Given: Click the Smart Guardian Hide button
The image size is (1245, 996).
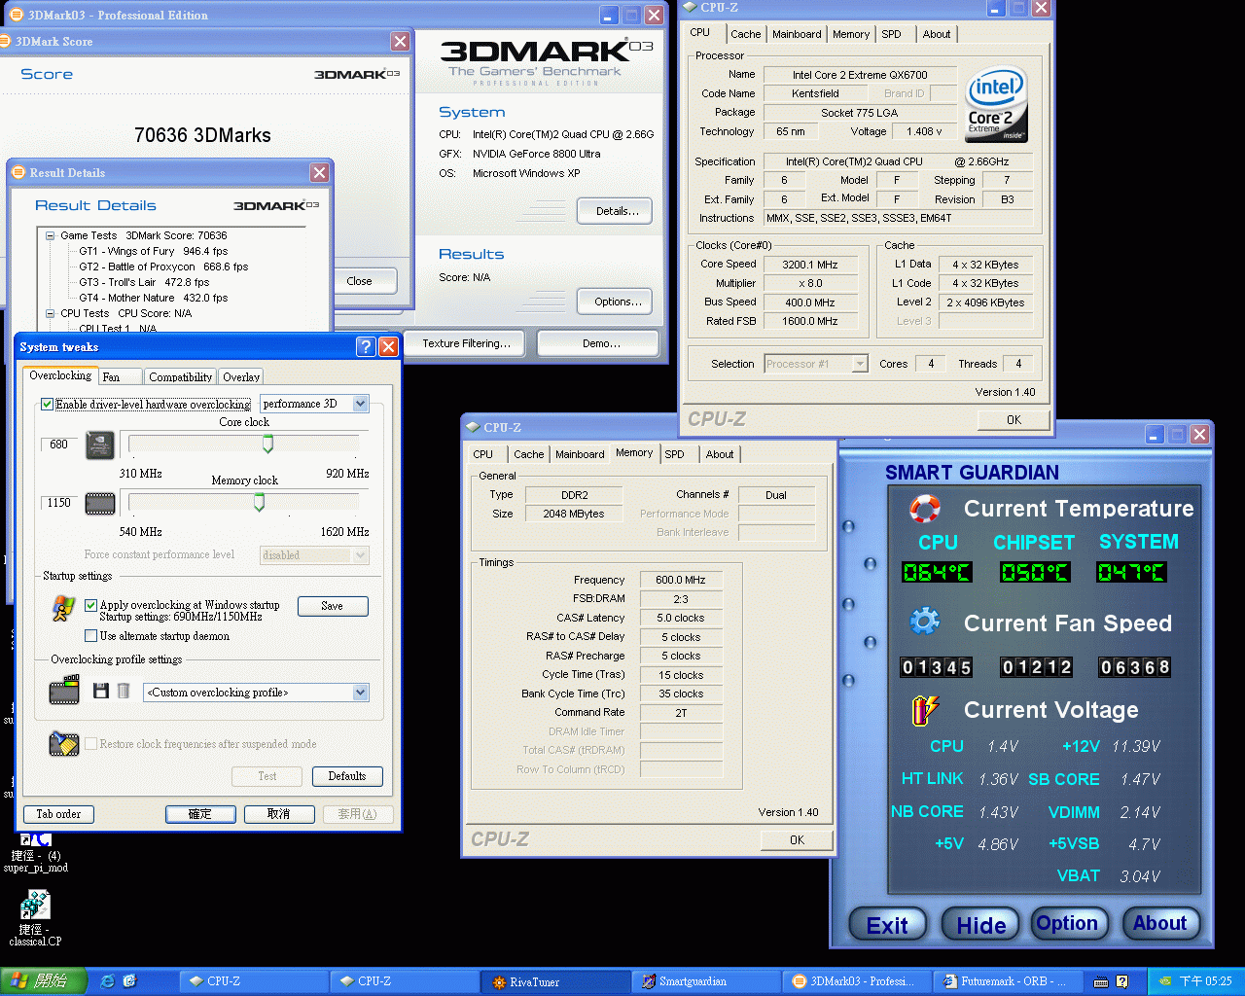Looking at the screenshot, I should click(980, 925).
